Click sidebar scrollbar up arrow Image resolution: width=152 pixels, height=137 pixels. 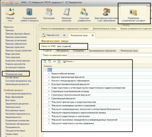tap(35, 25)
